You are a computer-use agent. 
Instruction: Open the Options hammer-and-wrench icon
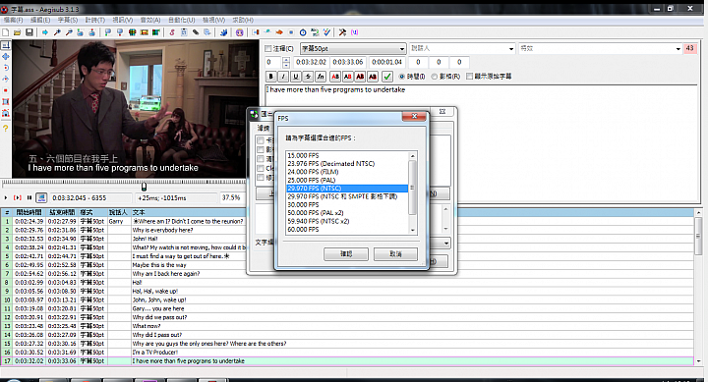343,32
